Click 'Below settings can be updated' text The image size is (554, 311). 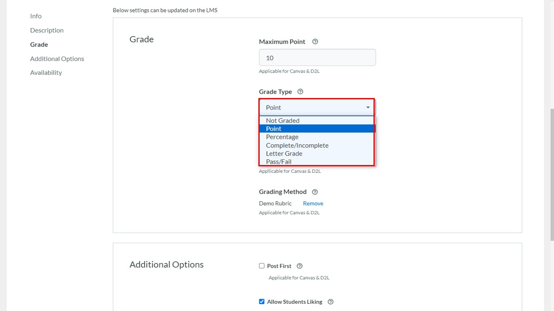pyautogui.click(x=165, y=10)
